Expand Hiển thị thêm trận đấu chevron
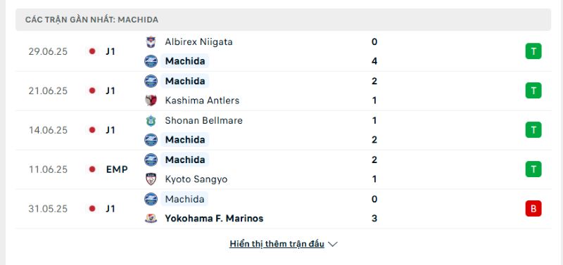563x265 pixels. click(333, 244)
